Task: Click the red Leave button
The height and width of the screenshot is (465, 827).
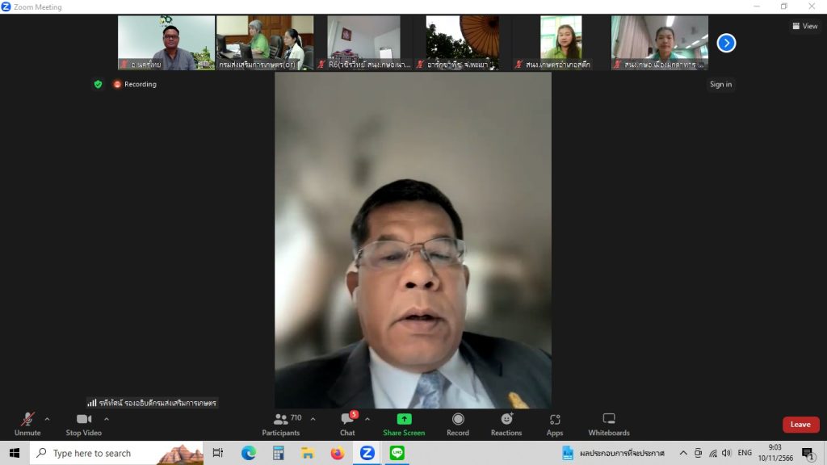Action: click(x=800, y=425)
